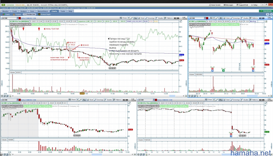273x156 pixels.
Task: Expand the symbol dropdown in the 1m chart
Action: 17,18
